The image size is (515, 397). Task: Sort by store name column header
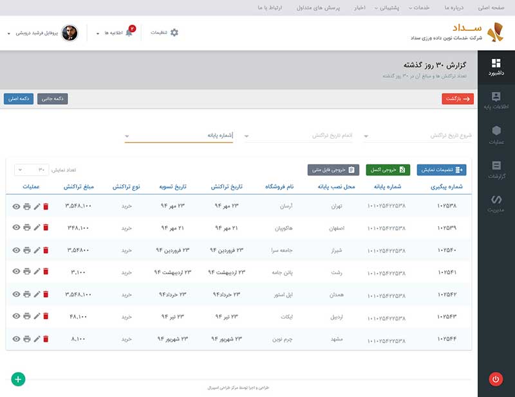tap(279, 186)
